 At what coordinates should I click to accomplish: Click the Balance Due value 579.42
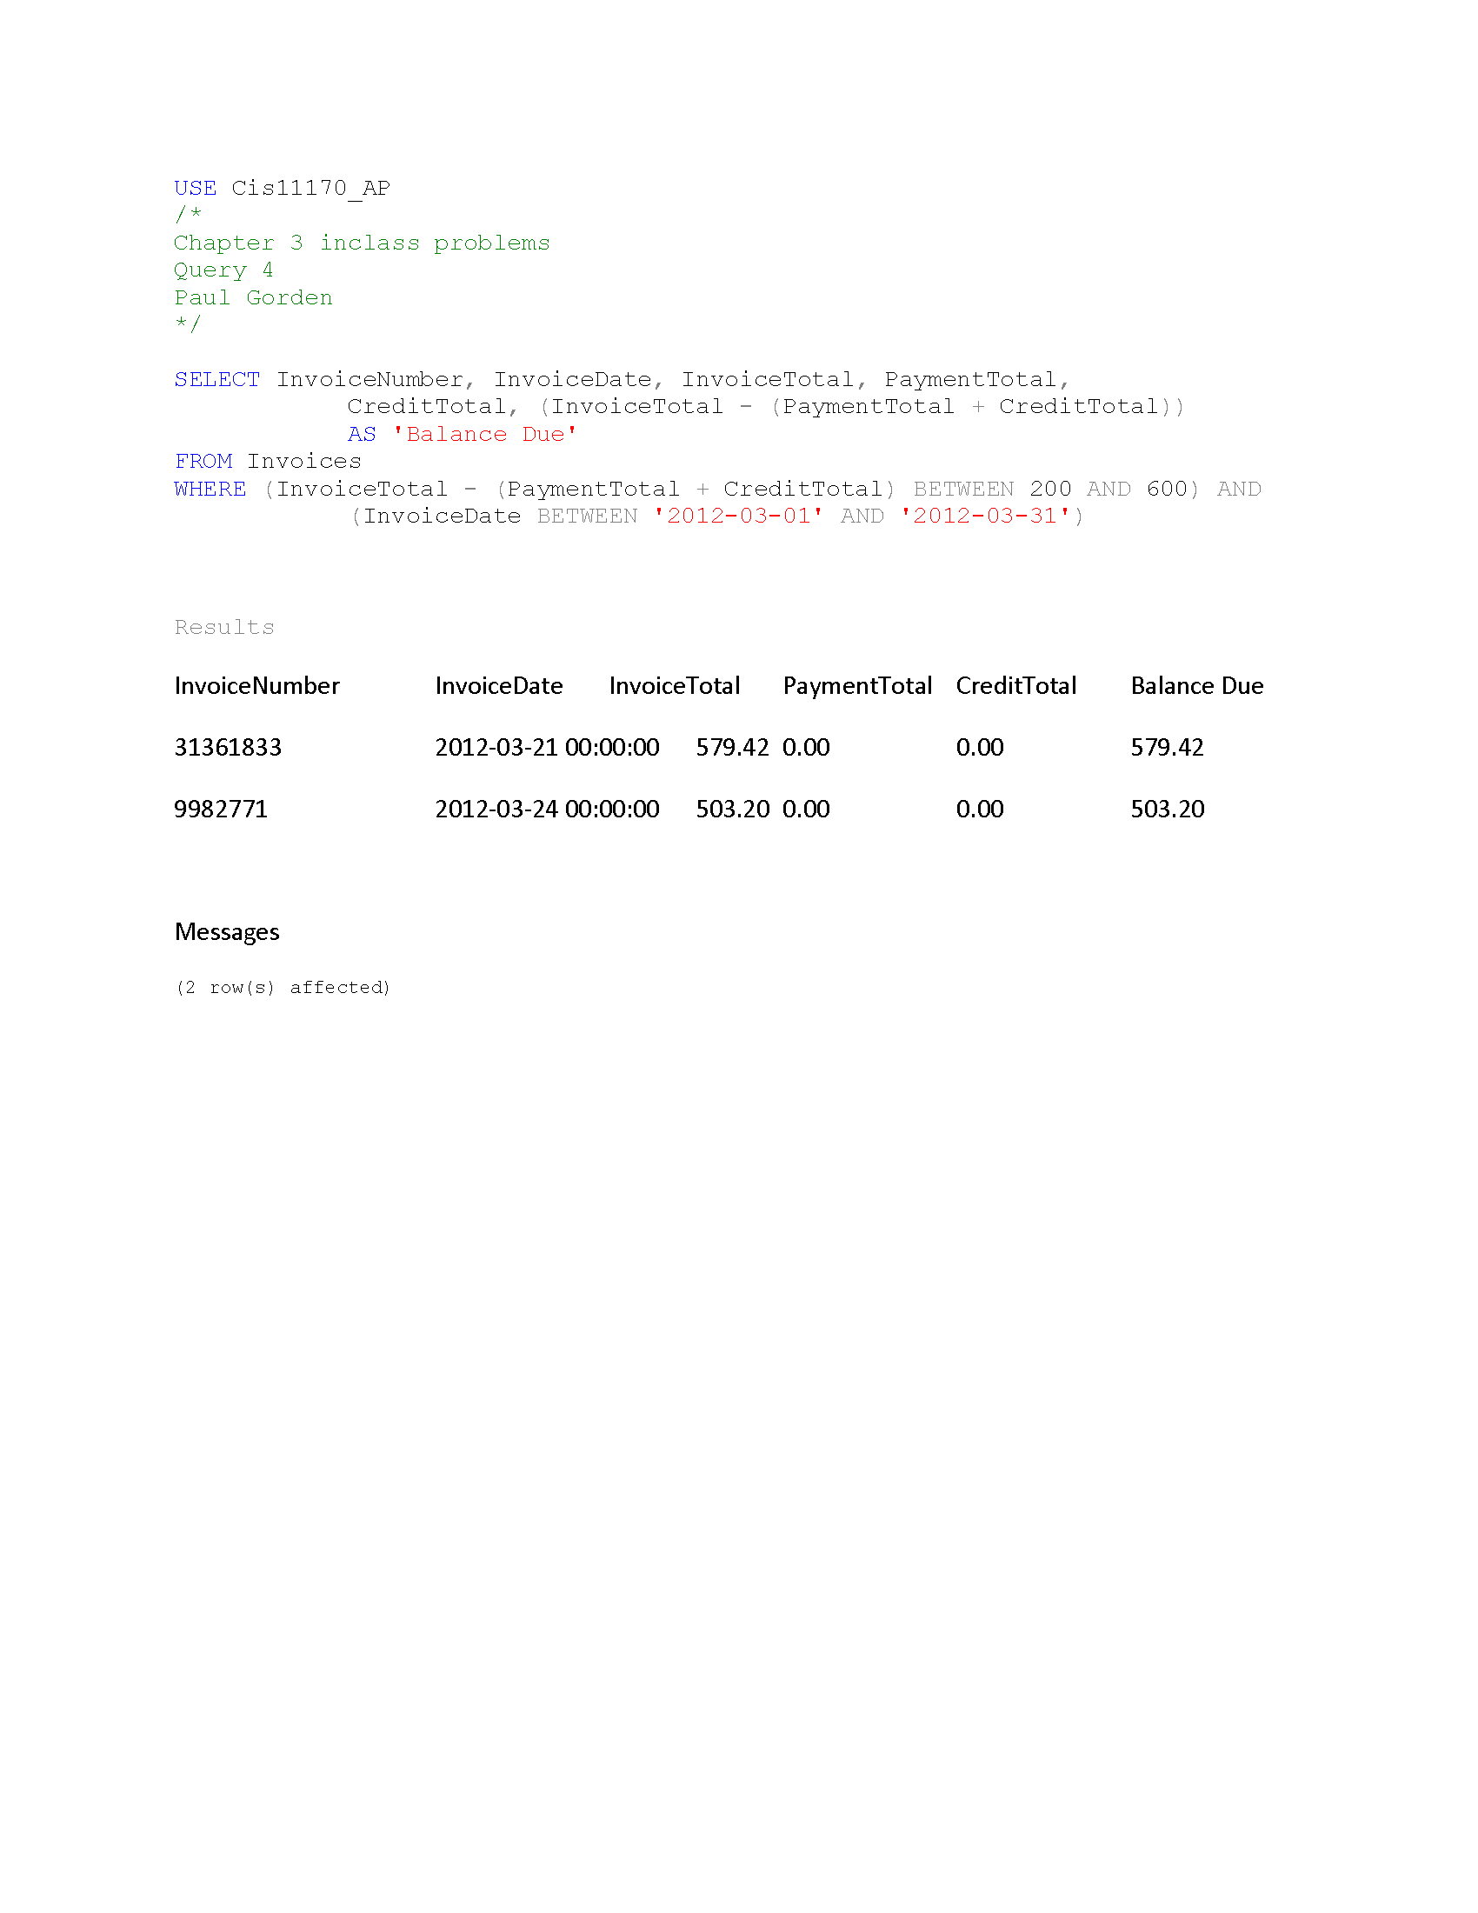(x=1167, y=747)
